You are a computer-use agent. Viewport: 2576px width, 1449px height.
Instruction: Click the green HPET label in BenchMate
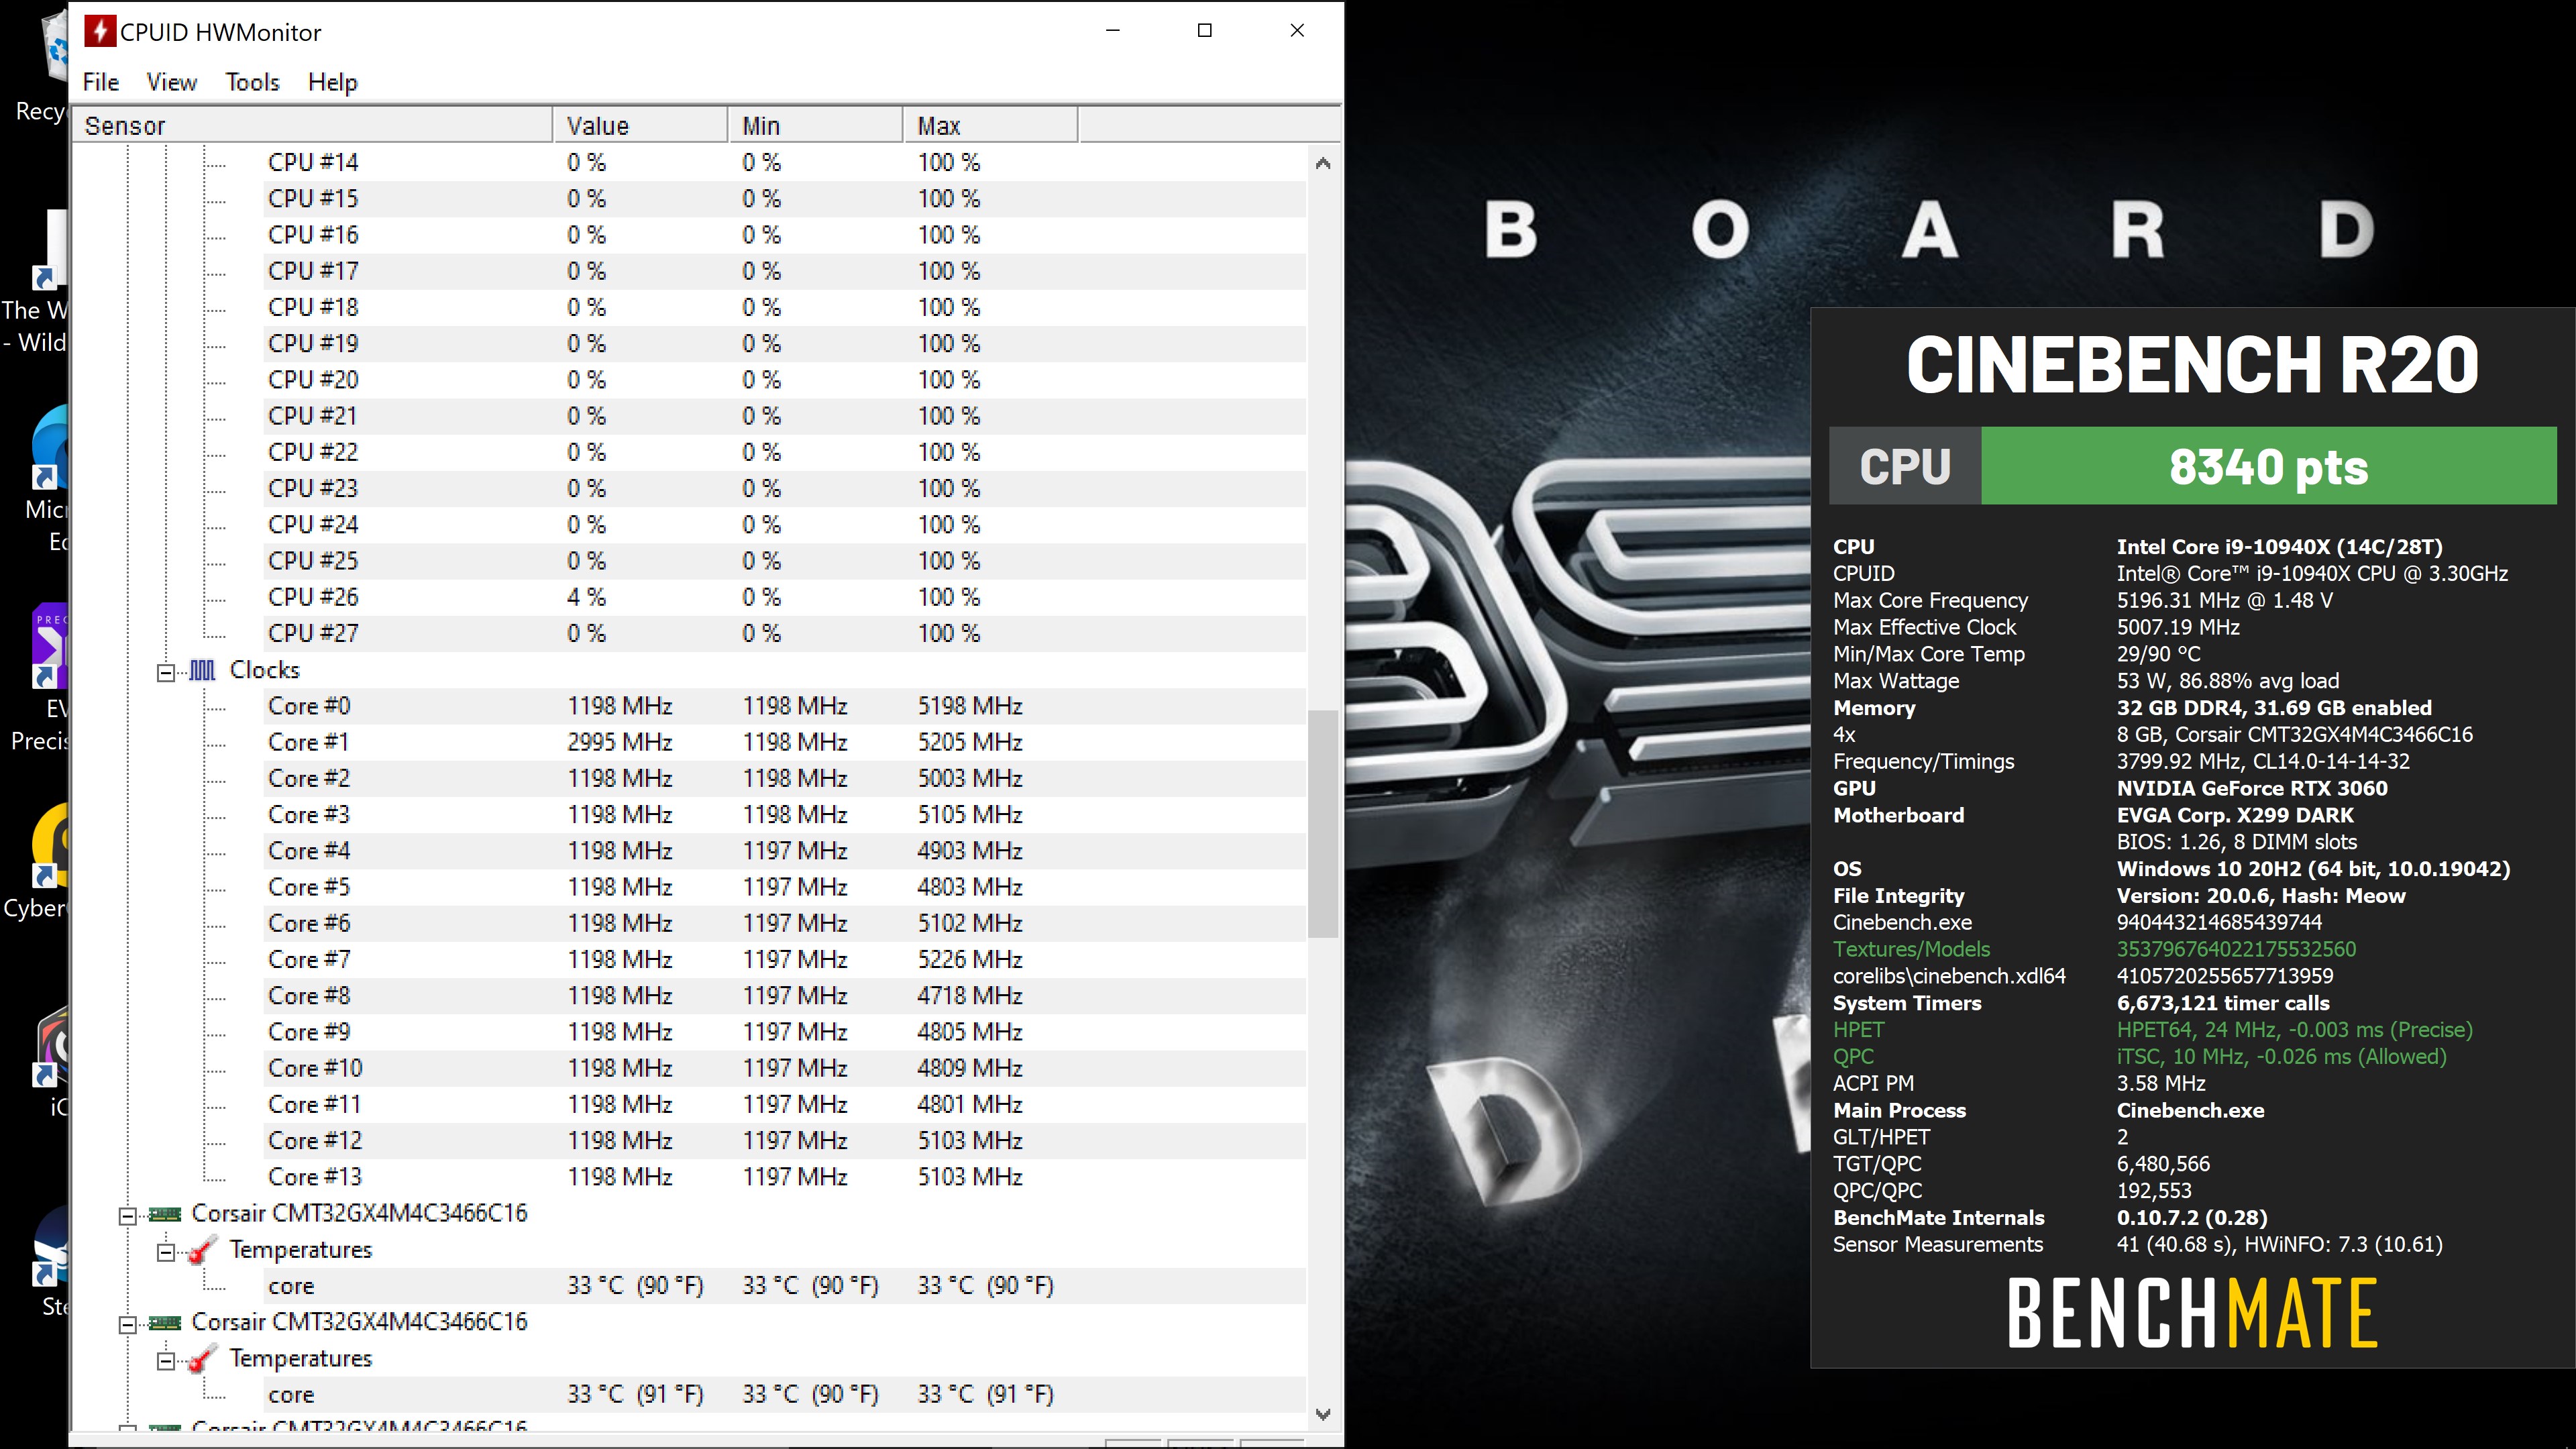1858,1030
